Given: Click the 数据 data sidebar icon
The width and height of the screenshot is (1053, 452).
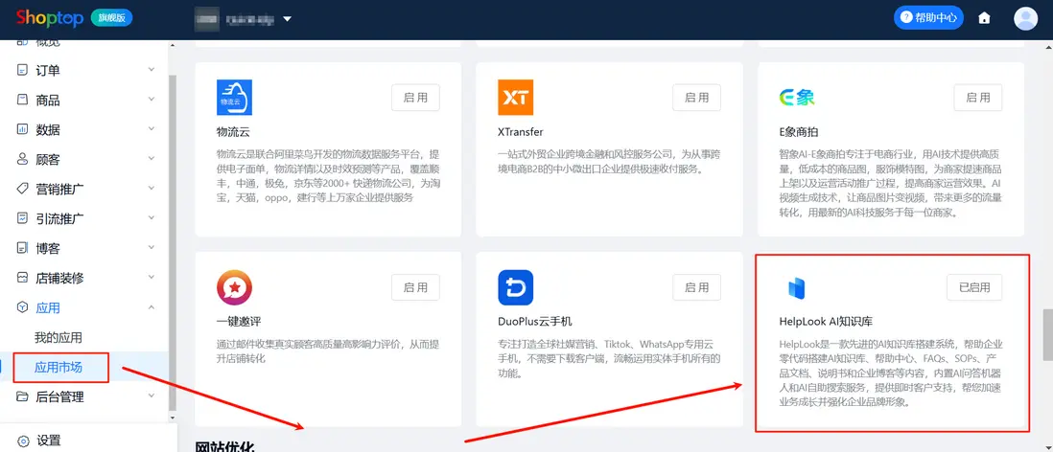Looking at the screenshot, I should point(22,129).
